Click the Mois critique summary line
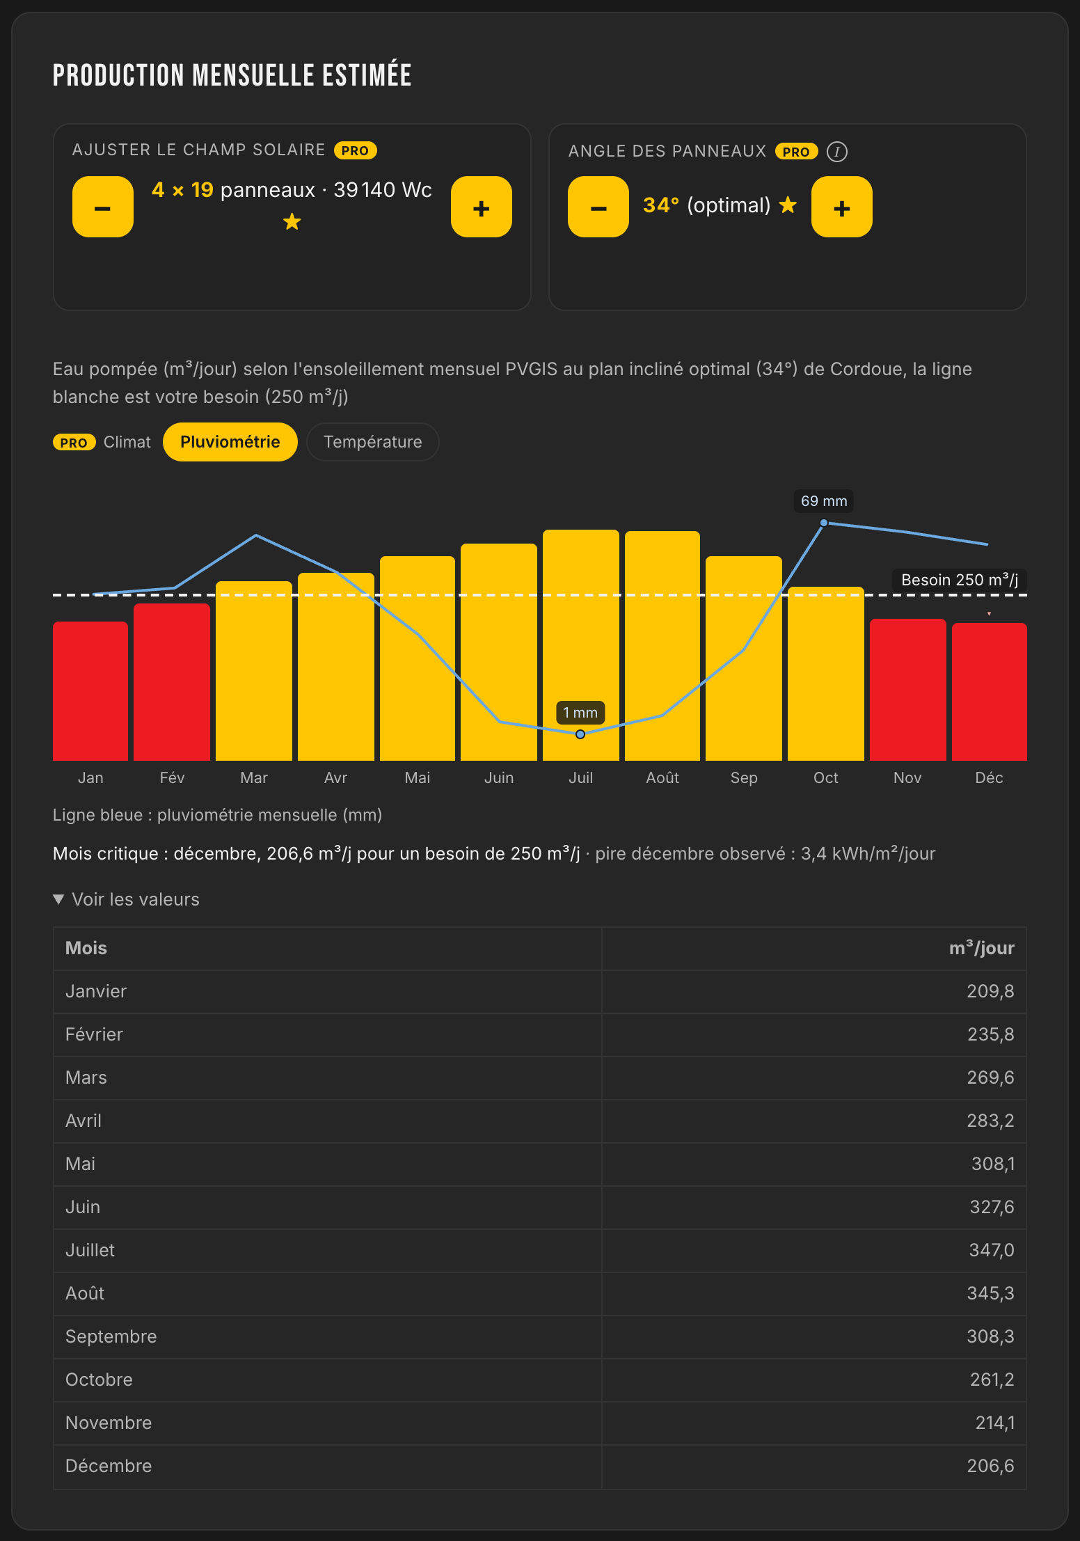Screen dimensions: 1080x1541 494,853
